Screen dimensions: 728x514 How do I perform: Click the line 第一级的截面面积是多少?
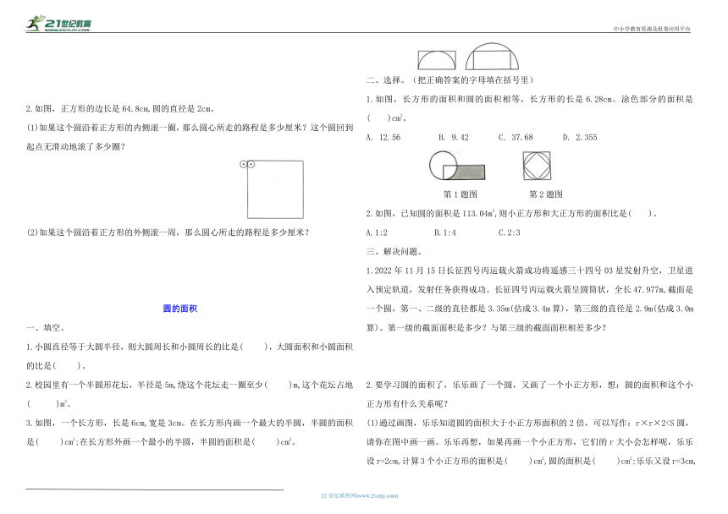[x=487, y=328]
